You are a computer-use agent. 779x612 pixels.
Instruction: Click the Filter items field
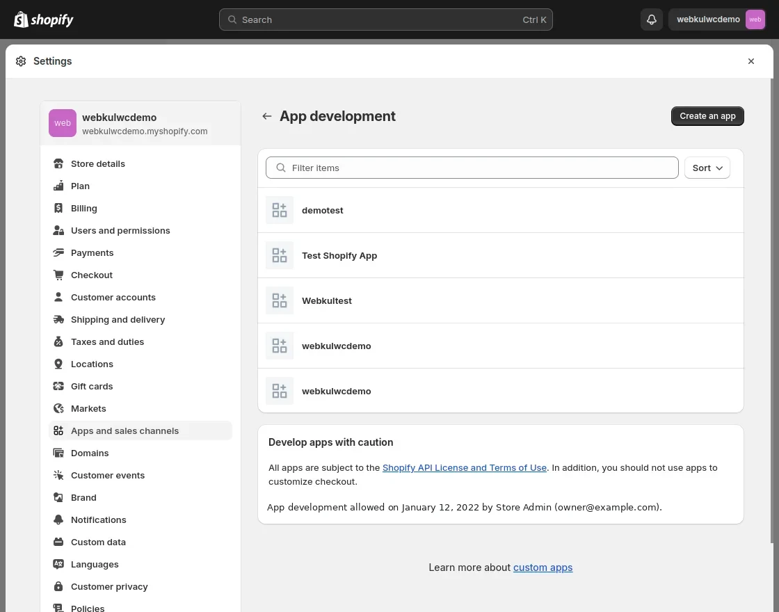coord(472,168)
